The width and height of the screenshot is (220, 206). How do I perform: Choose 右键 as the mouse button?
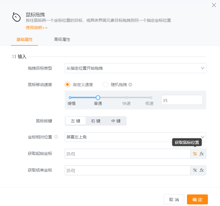coord(96,121)
